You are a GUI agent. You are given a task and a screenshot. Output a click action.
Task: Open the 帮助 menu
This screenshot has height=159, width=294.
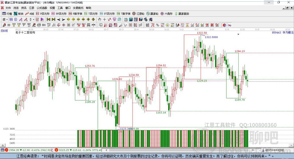pos(88,8)
